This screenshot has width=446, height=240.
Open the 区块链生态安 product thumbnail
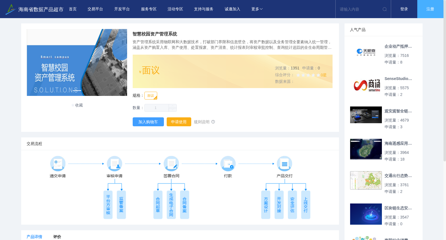coord(366,214)
